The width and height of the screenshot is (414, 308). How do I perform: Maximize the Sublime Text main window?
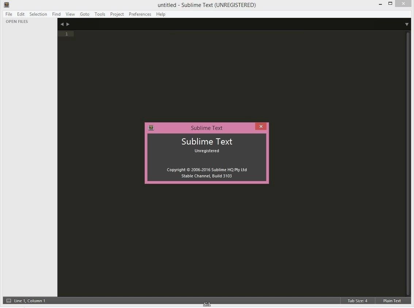tap(390, 3)
